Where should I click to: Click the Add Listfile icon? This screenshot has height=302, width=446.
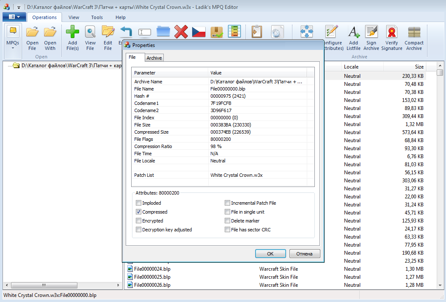(354, 32)
